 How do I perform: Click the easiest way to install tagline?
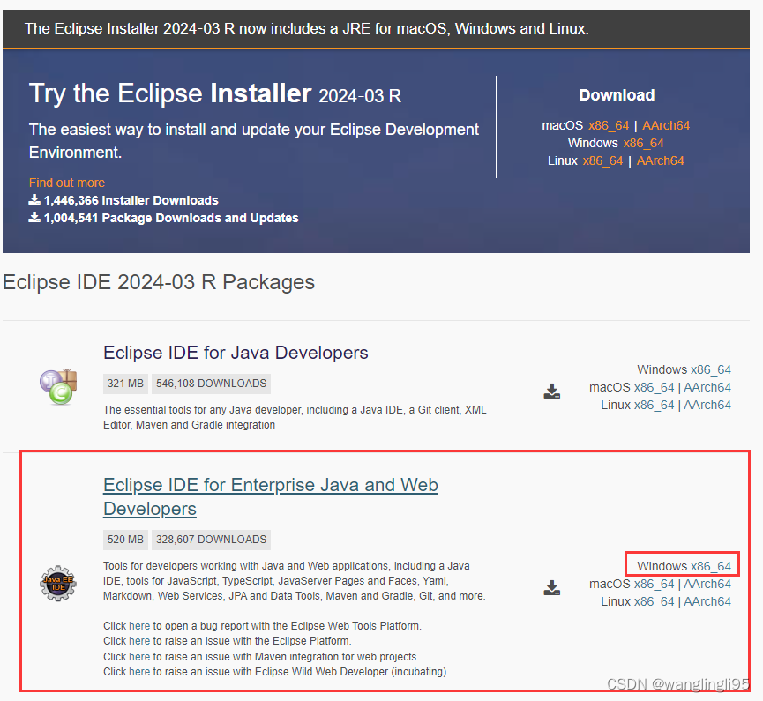[x=253, y=140]
